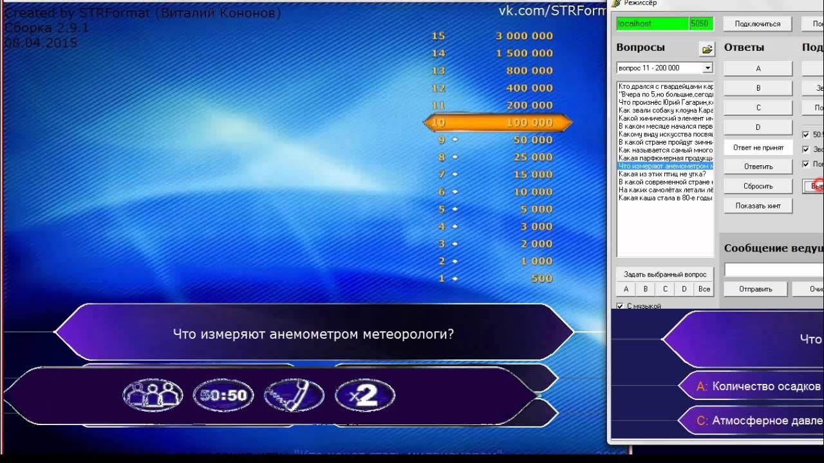Toggle the "Зво" lifeline checkbox
Viewport: 824px width, 463px height.
(x=806, y=149)
